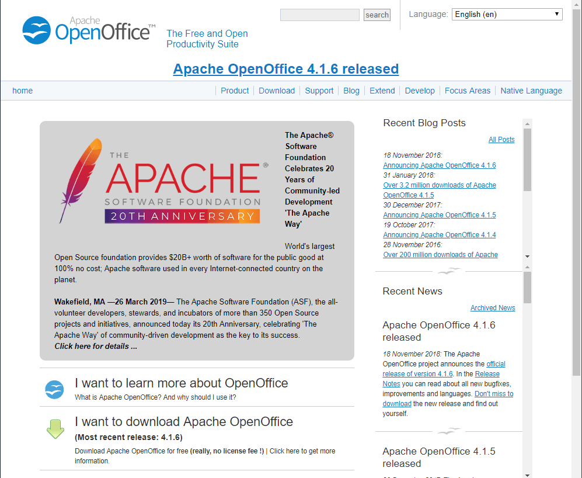Click '(Most recent release: 4.1.6)' text
Screen dimensions: 582x478
(129, 437)
